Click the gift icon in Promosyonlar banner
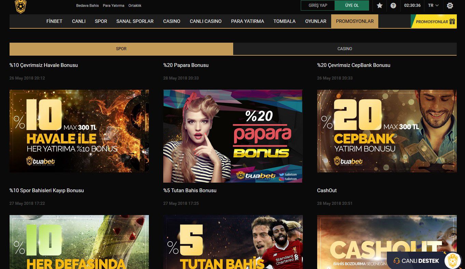 tap(452, 22)
